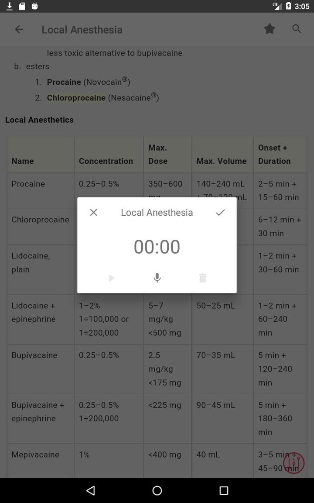Tap the '5 min + 180–360 min' cell
Screen dimensions: 314x503
pyautogui.click(x=280, y=419)
